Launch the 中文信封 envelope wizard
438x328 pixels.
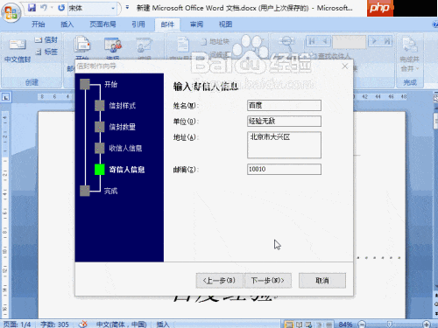point(18,50)
